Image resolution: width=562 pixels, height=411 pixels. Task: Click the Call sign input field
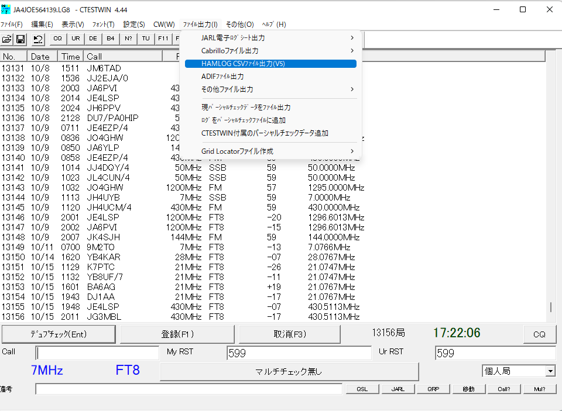(x=95, y=353)
